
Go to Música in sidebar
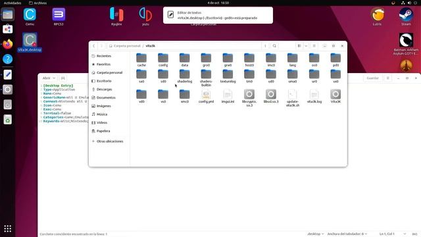[109, 114]
